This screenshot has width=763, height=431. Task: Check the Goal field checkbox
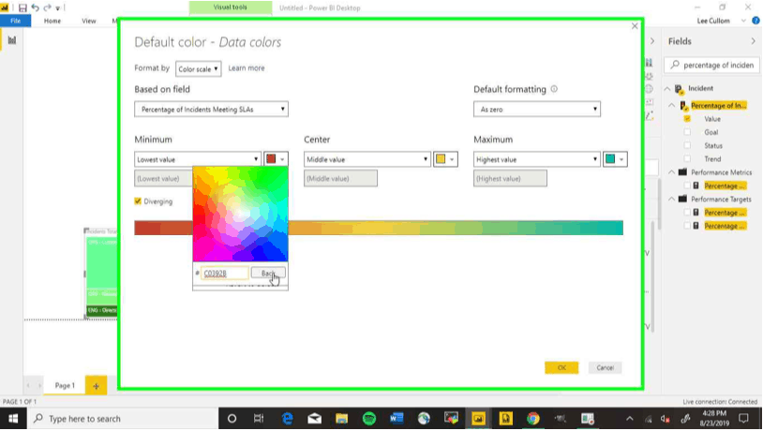(687, 132)
